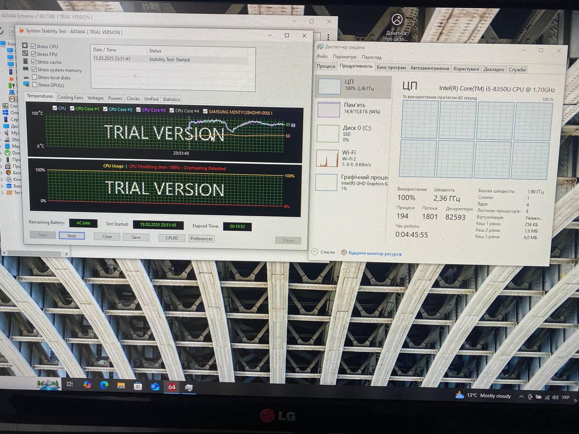
Task: Uncheck Stress CPU checkbox
Action: 33,46
